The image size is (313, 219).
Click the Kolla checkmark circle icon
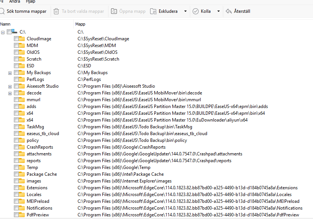click(x=196, y=11)
